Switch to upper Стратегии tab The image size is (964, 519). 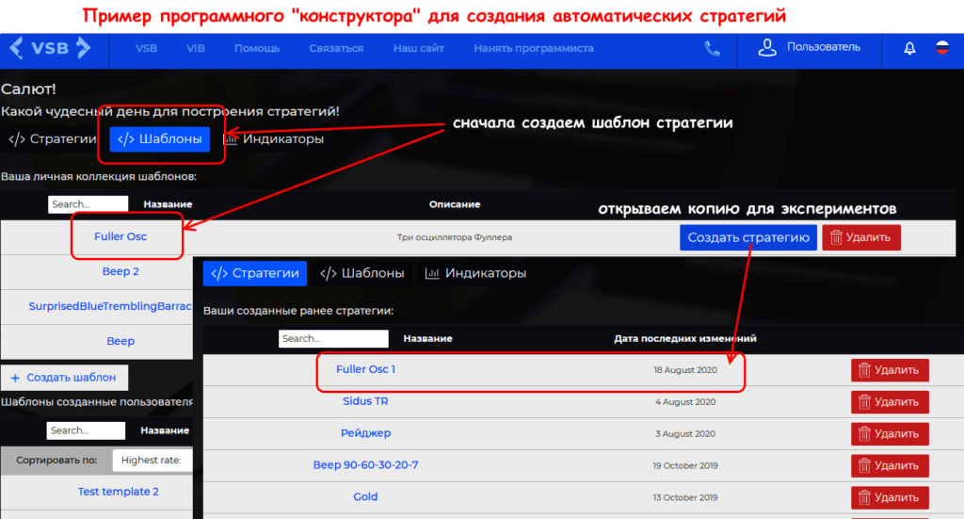pos(53,139)
